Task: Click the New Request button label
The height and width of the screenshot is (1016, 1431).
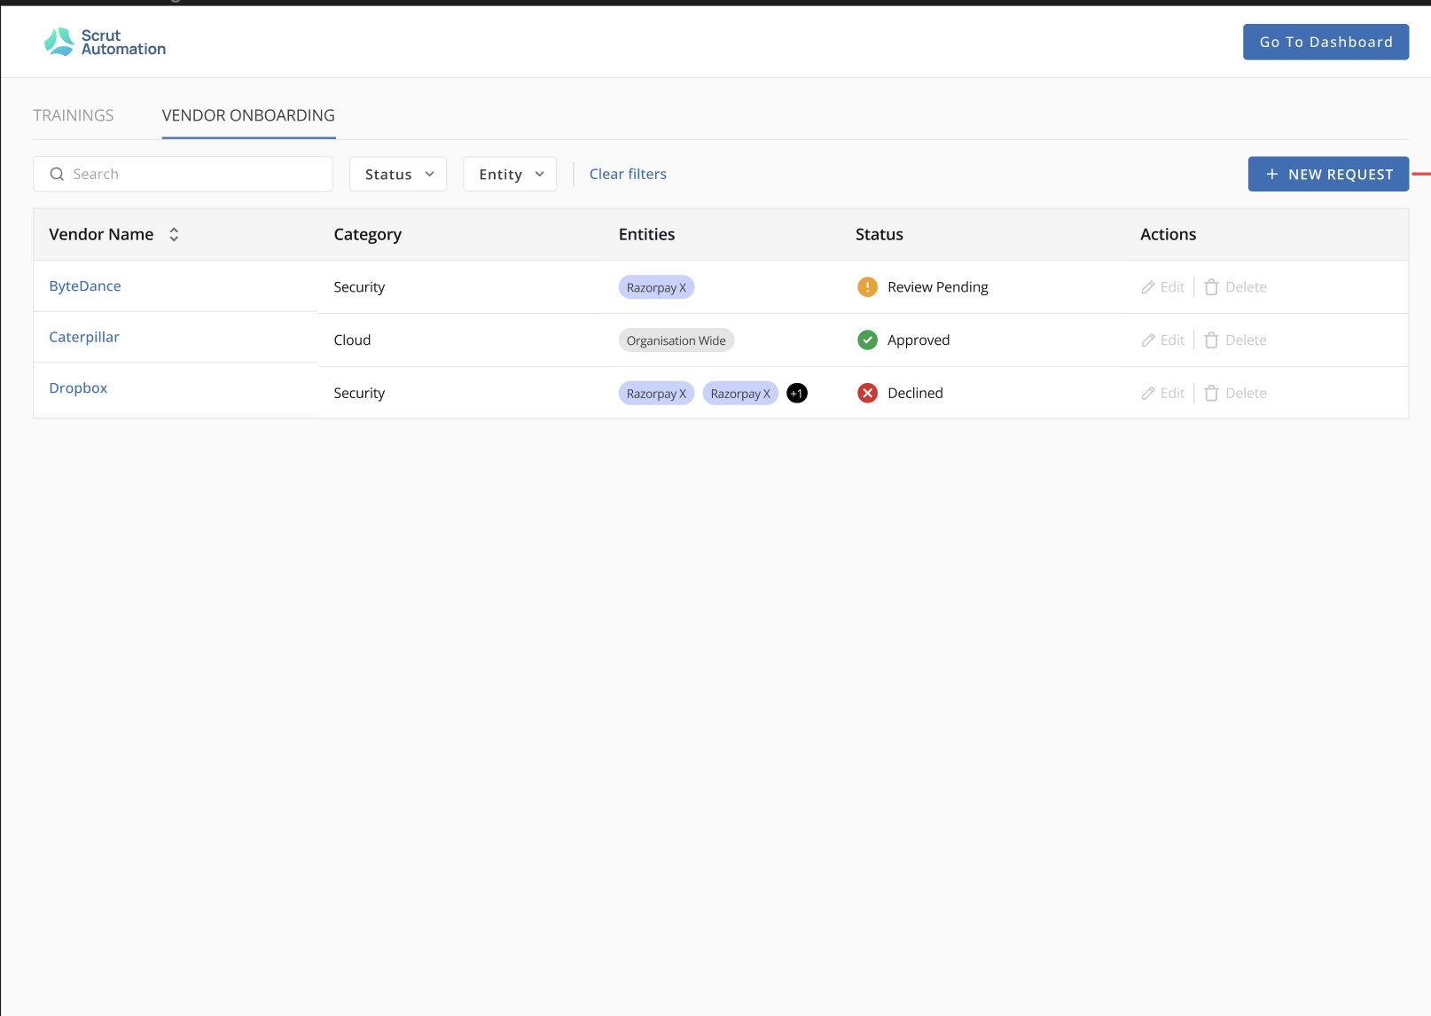Action: [x=1341, y=175]
